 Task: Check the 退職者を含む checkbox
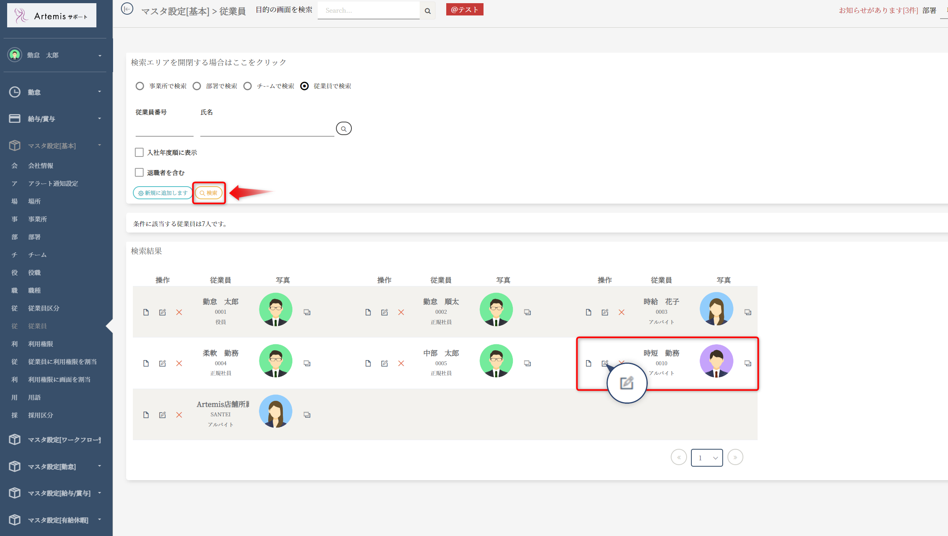point(139,172)
